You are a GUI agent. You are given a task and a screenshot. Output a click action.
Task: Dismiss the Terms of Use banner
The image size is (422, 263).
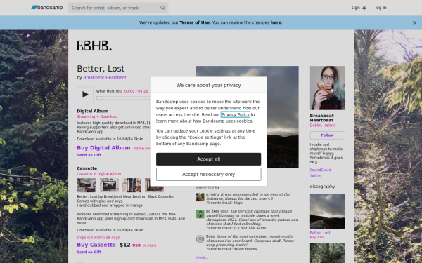coord(414,23)
